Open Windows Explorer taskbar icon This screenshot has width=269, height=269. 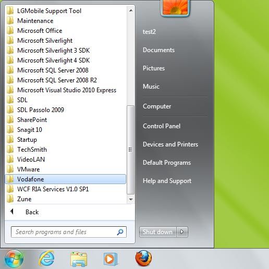(x=79, y=259)
